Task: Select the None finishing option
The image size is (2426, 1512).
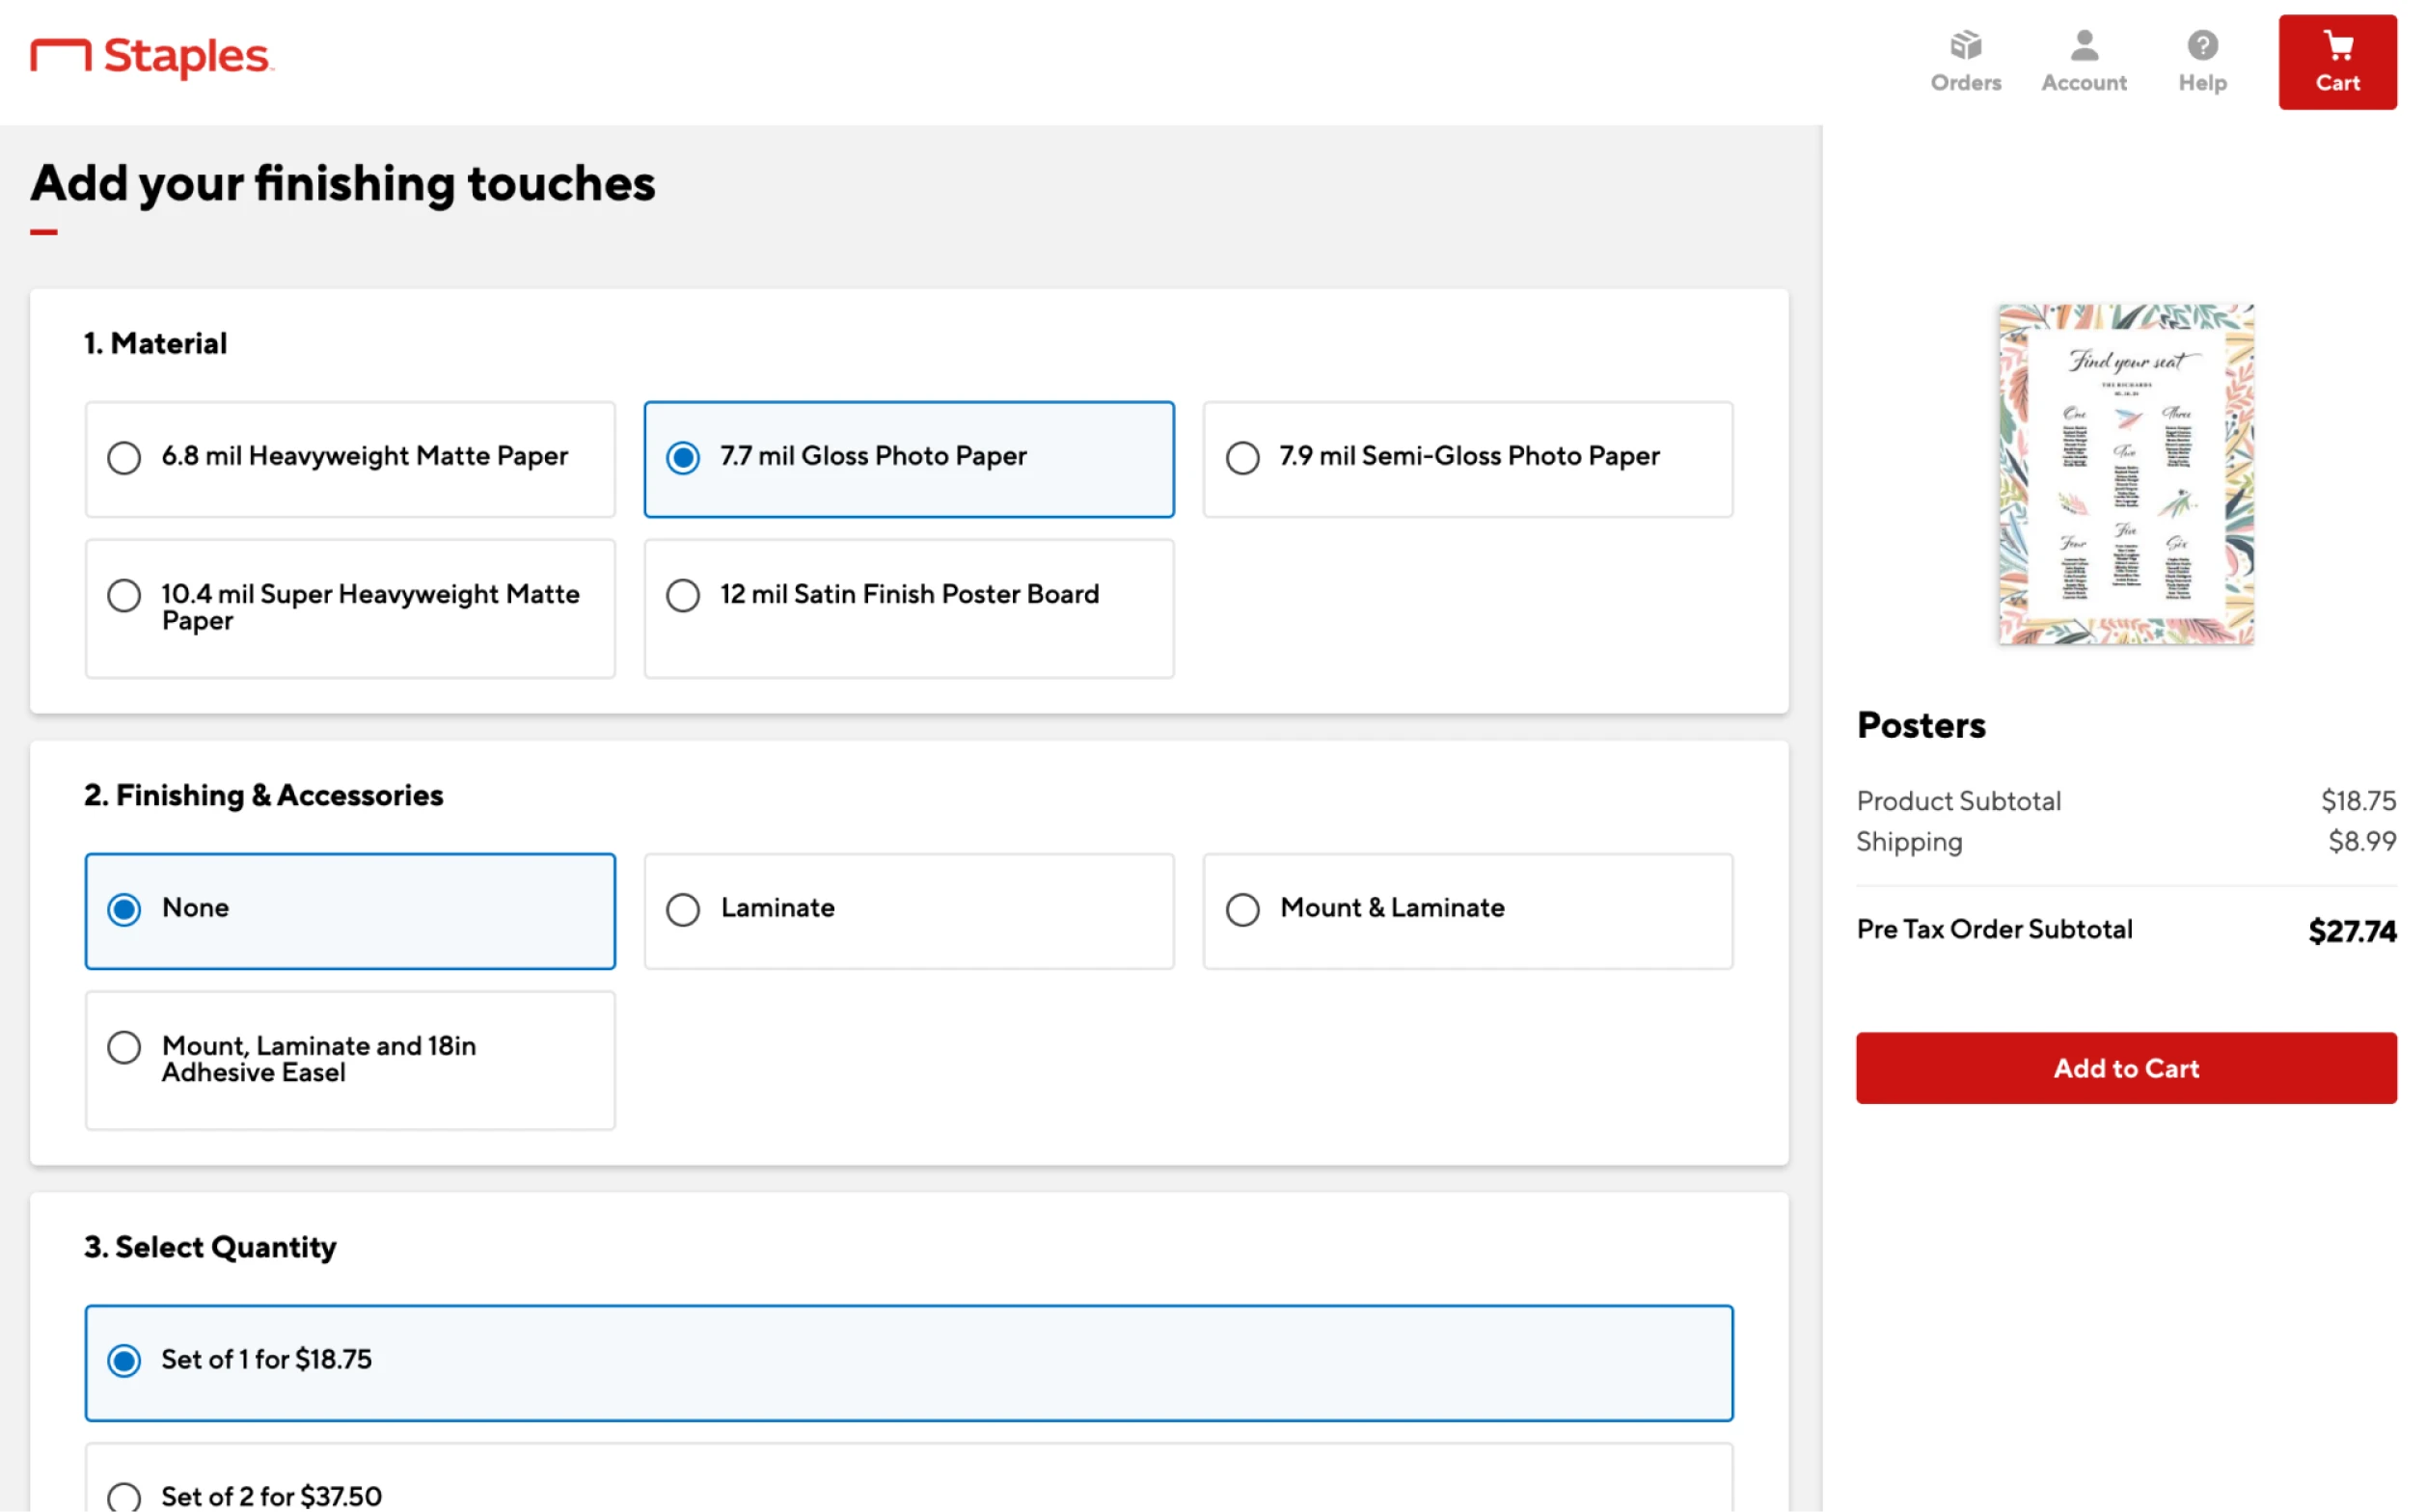Action: point(124,909)
